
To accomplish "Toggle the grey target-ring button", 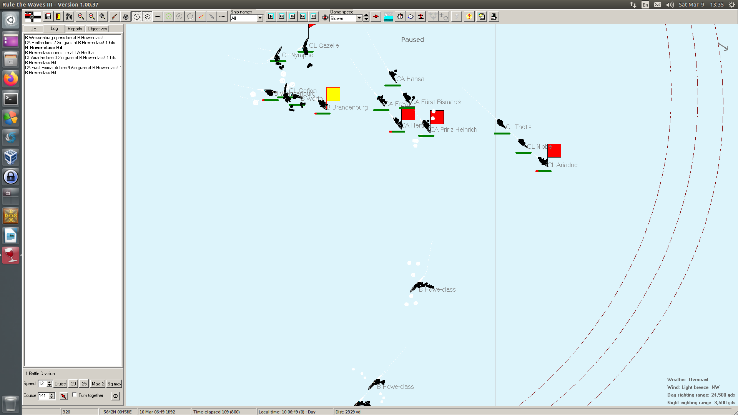I will coord(179,17).
